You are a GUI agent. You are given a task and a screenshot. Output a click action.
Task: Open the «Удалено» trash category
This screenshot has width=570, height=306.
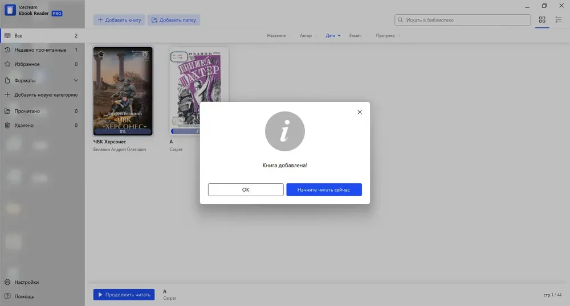(x=24, y=125)
